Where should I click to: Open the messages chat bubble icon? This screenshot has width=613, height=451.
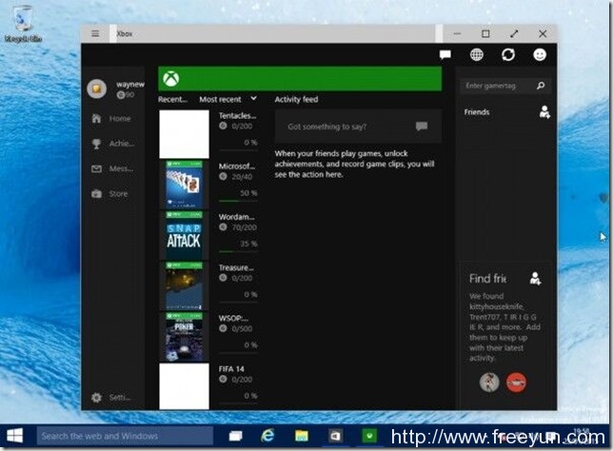[445, 55]
